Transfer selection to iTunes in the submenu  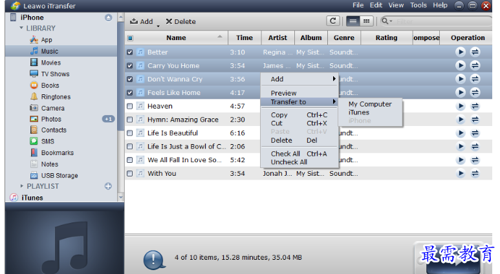click(359, 112)
